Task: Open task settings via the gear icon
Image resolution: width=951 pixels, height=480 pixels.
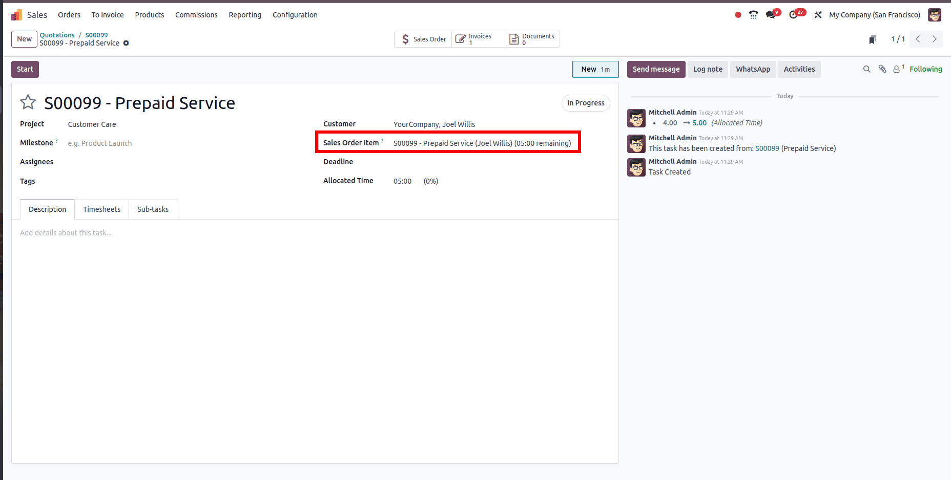Action: coord(126,43)
